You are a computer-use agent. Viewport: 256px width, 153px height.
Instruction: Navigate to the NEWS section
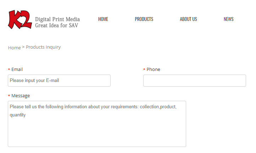click(228, 19)
